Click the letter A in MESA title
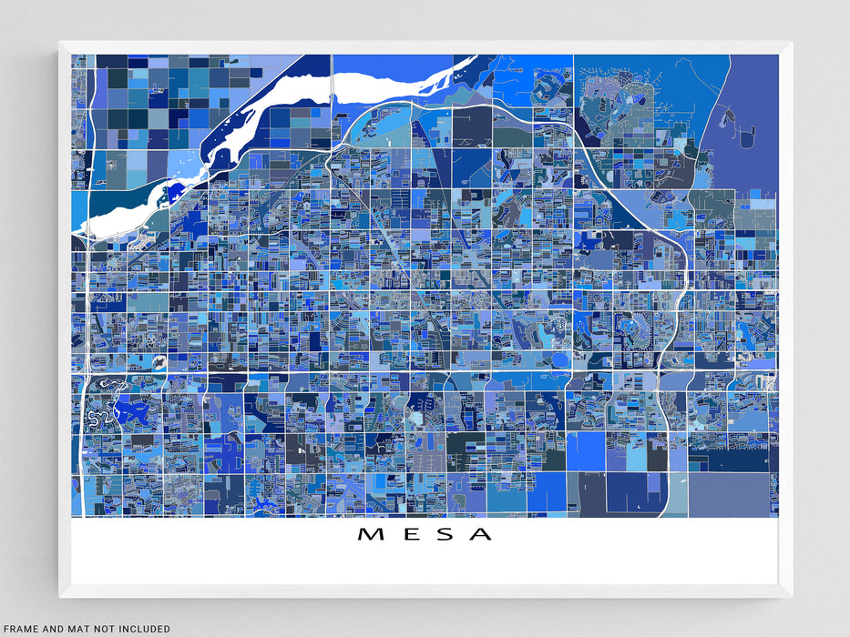 479,534
